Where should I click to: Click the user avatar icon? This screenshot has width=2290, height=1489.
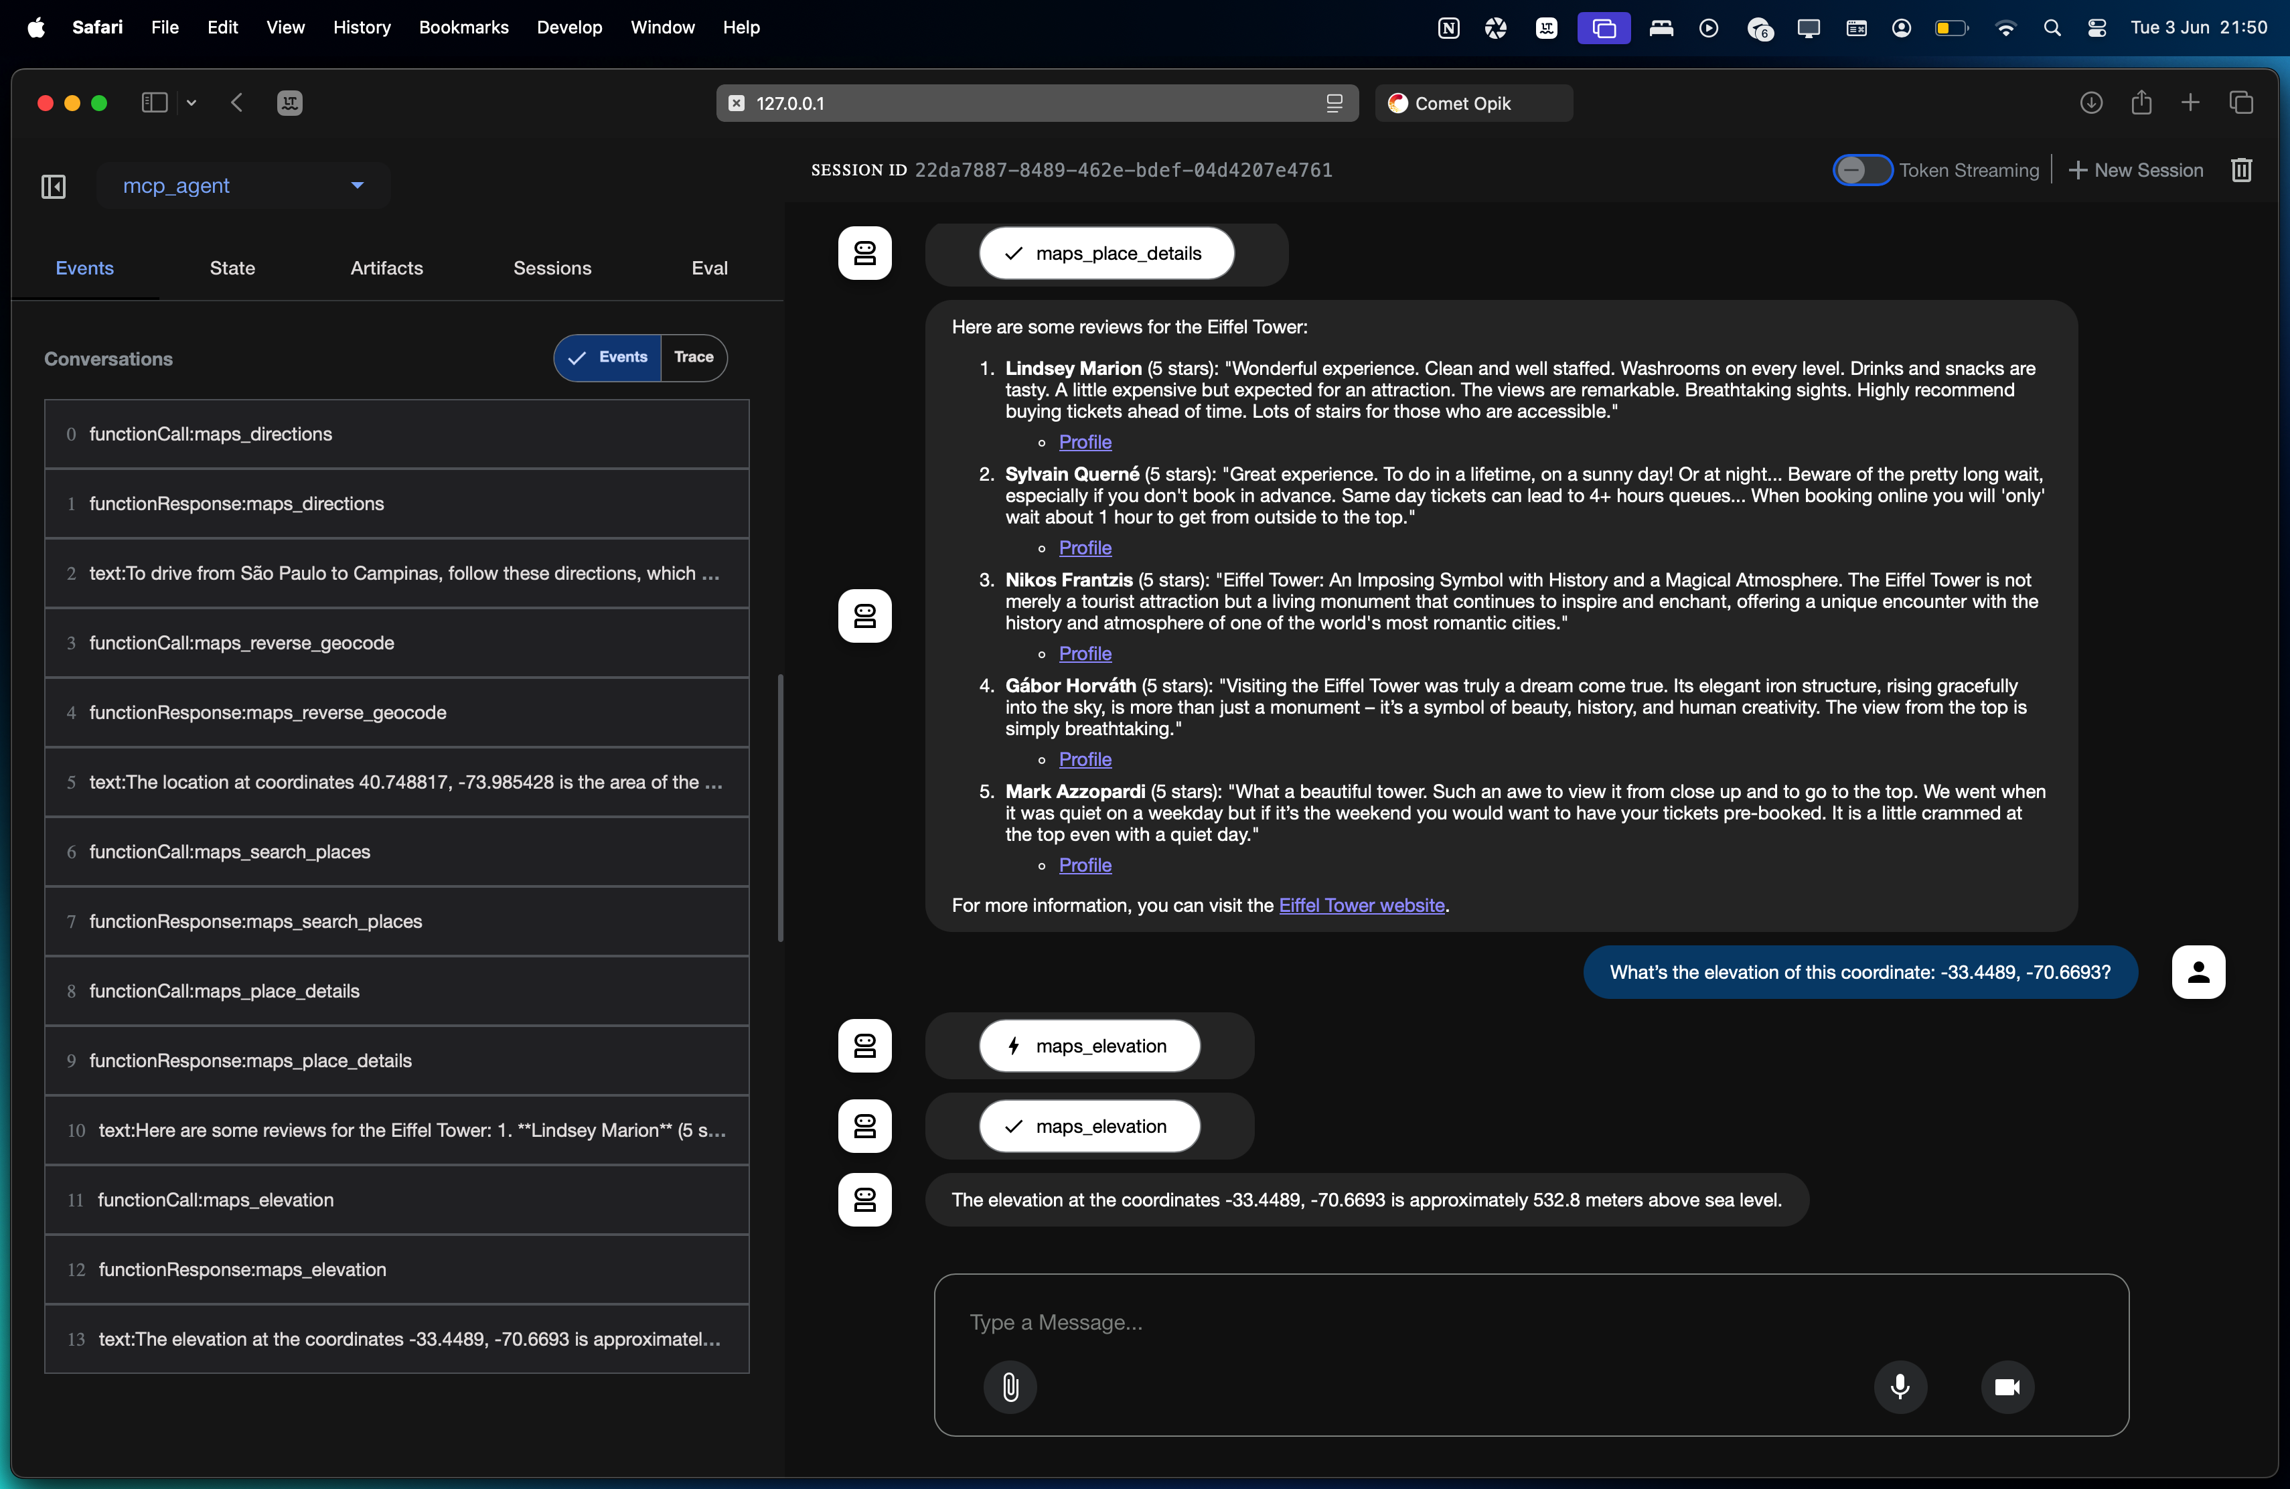[2198, 971]
